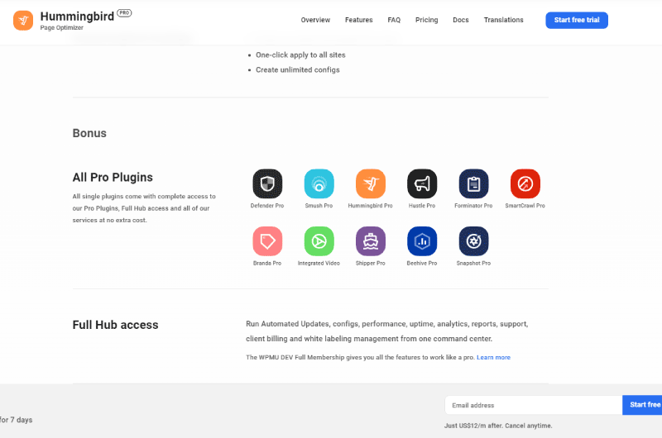
Task: Follow the Learn more link
Action: point(493,358)
